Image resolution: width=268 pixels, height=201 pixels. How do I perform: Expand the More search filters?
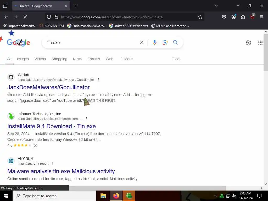pos(127,59)
